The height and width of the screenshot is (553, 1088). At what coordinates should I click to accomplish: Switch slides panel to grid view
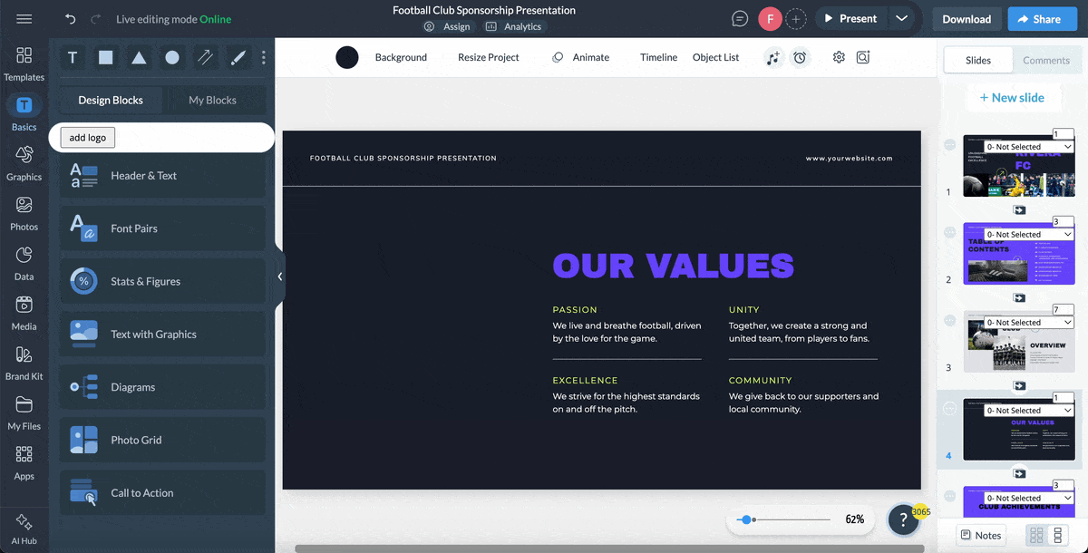1036,535
